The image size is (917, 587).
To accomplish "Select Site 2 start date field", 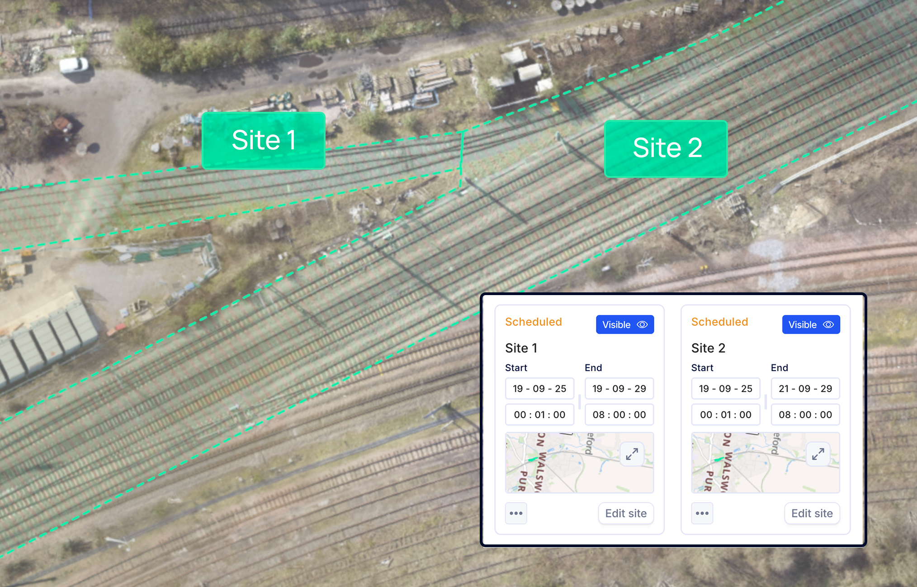I will click(725, 388).
